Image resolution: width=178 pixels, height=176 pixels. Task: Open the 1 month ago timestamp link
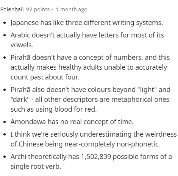[x=71, y=9]
